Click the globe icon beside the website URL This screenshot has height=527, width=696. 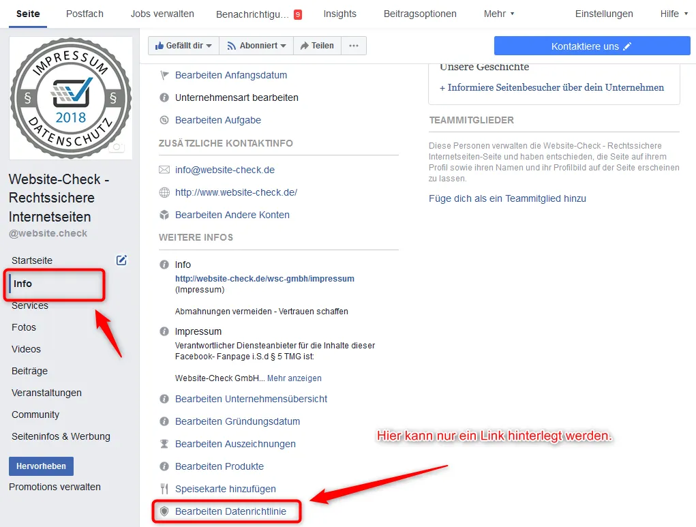[164, 192]
